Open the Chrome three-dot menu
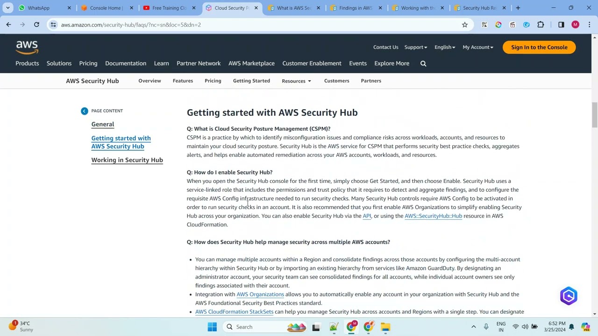Image resolution: width=598 pixels, height=336 pixels. coord(589,25)
